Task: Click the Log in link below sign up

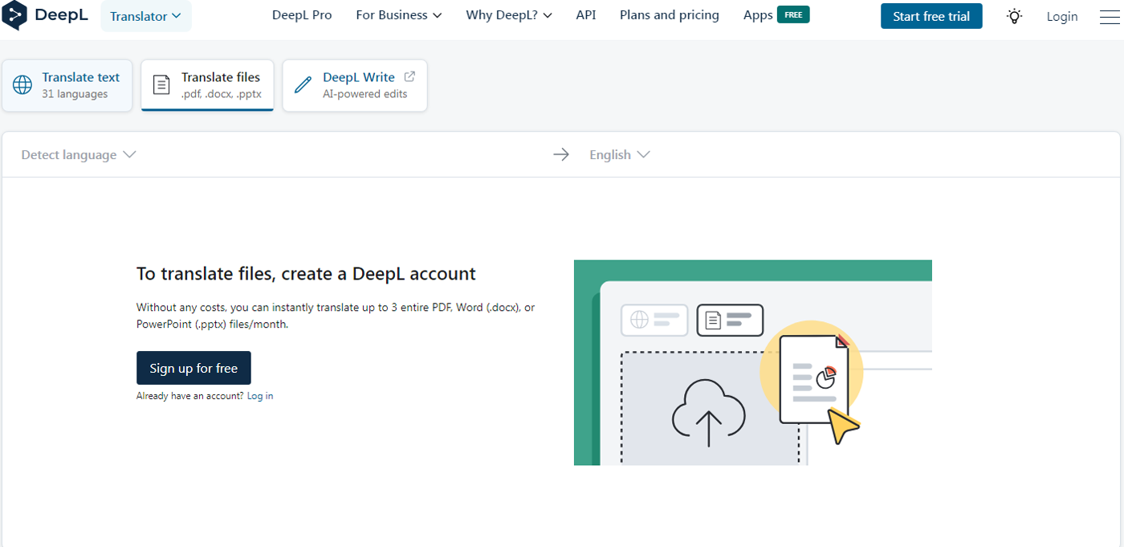Action: click(x=260, y=396)
